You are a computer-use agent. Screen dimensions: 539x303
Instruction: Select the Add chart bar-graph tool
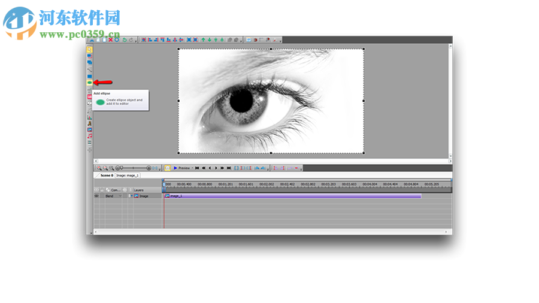(90, 117)
